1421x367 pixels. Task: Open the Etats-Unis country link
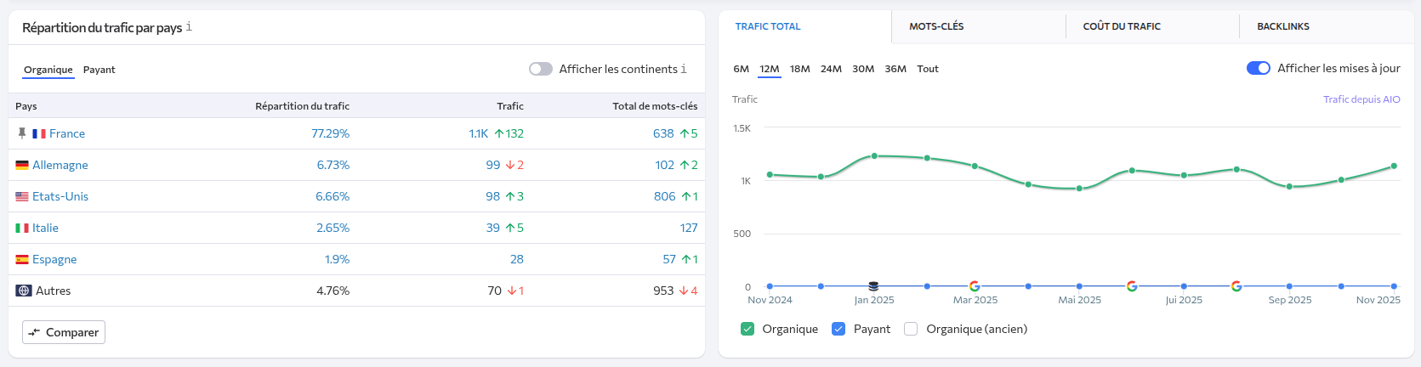(60, 196)
